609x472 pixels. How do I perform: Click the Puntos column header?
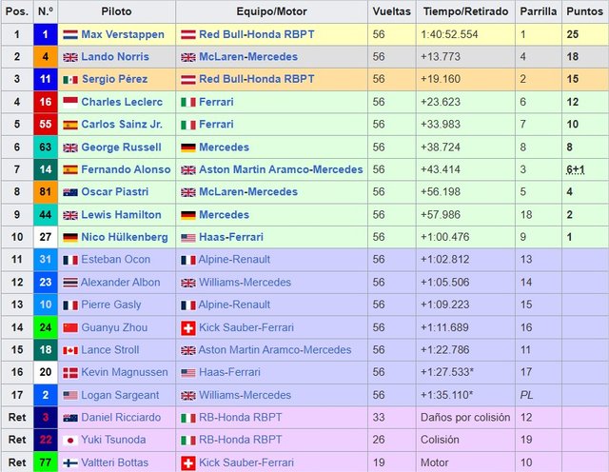tap(584, 11)
